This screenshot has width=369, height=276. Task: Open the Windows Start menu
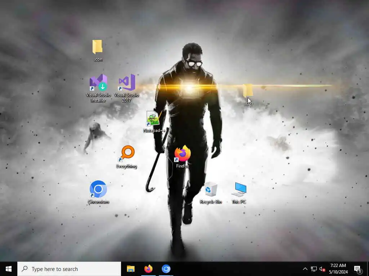pyautogui.click(x=9, y=269)
